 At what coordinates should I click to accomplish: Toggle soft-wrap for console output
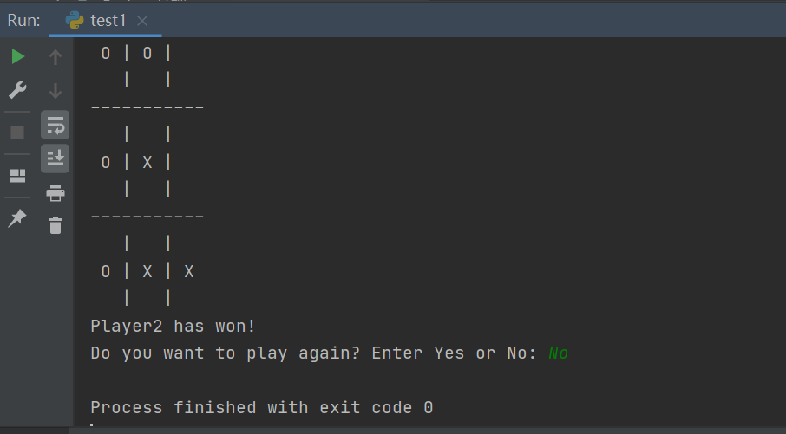tap(56, 125)
